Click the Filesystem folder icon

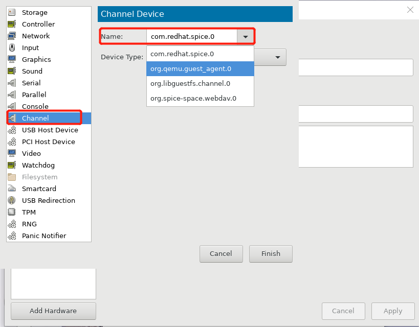pos(12,177)
